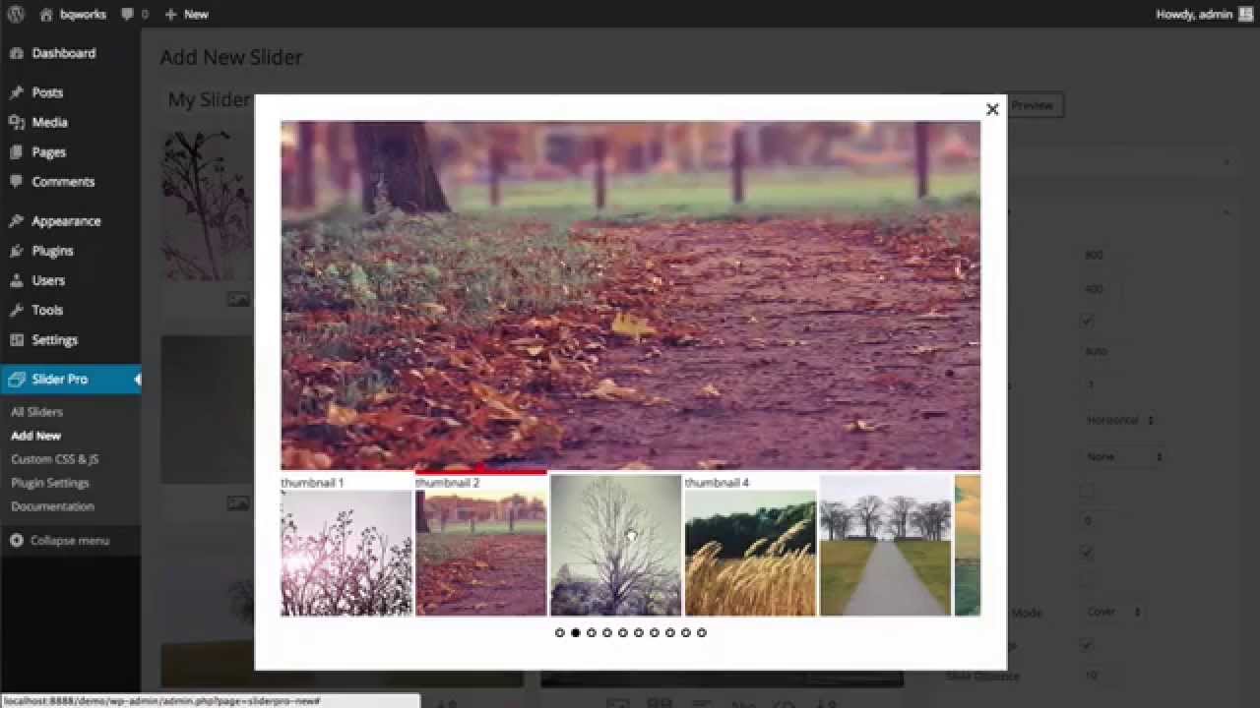This screenshot has height=708, width=1260.
Task: Click the Slider Pro menu icon
Action: [x=16, y=379]
